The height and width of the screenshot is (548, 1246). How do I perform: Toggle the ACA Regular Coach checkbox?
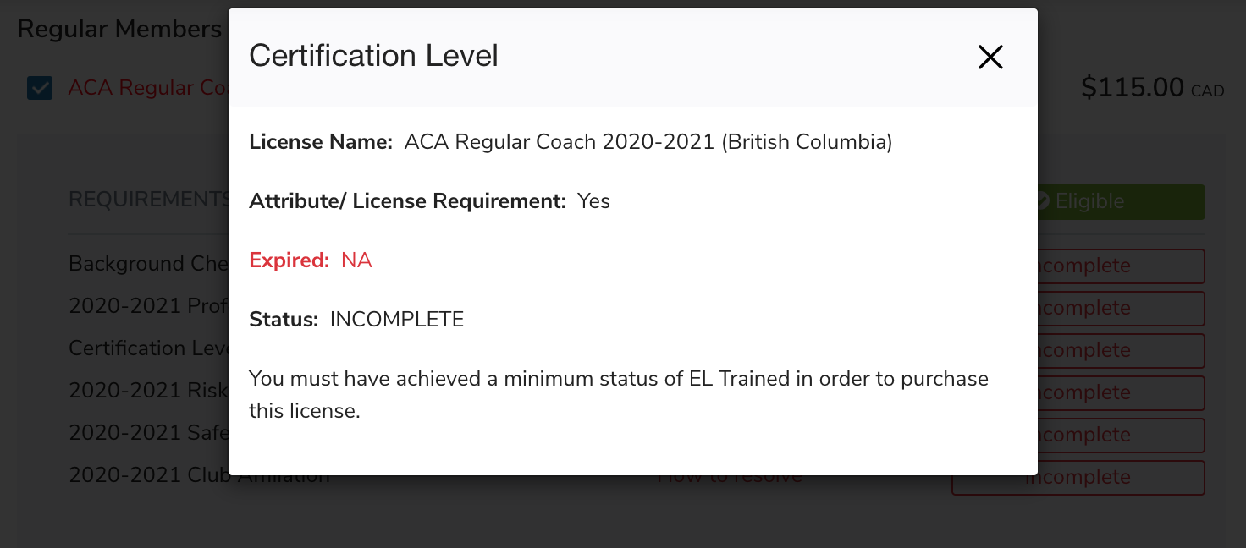pyautogui.click(x=40, y=88)
